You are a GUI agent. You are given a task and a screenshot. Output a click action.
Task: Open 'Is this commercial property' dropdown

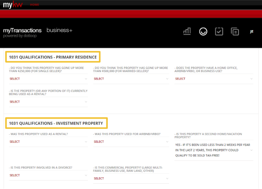131,178
